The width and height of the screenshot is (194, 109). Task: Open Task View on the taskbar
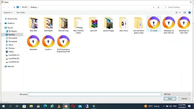pos(17,106)
